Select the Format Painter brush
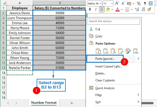Image resolution: width=157 pixels, height=107 pixels. [149, 9]
